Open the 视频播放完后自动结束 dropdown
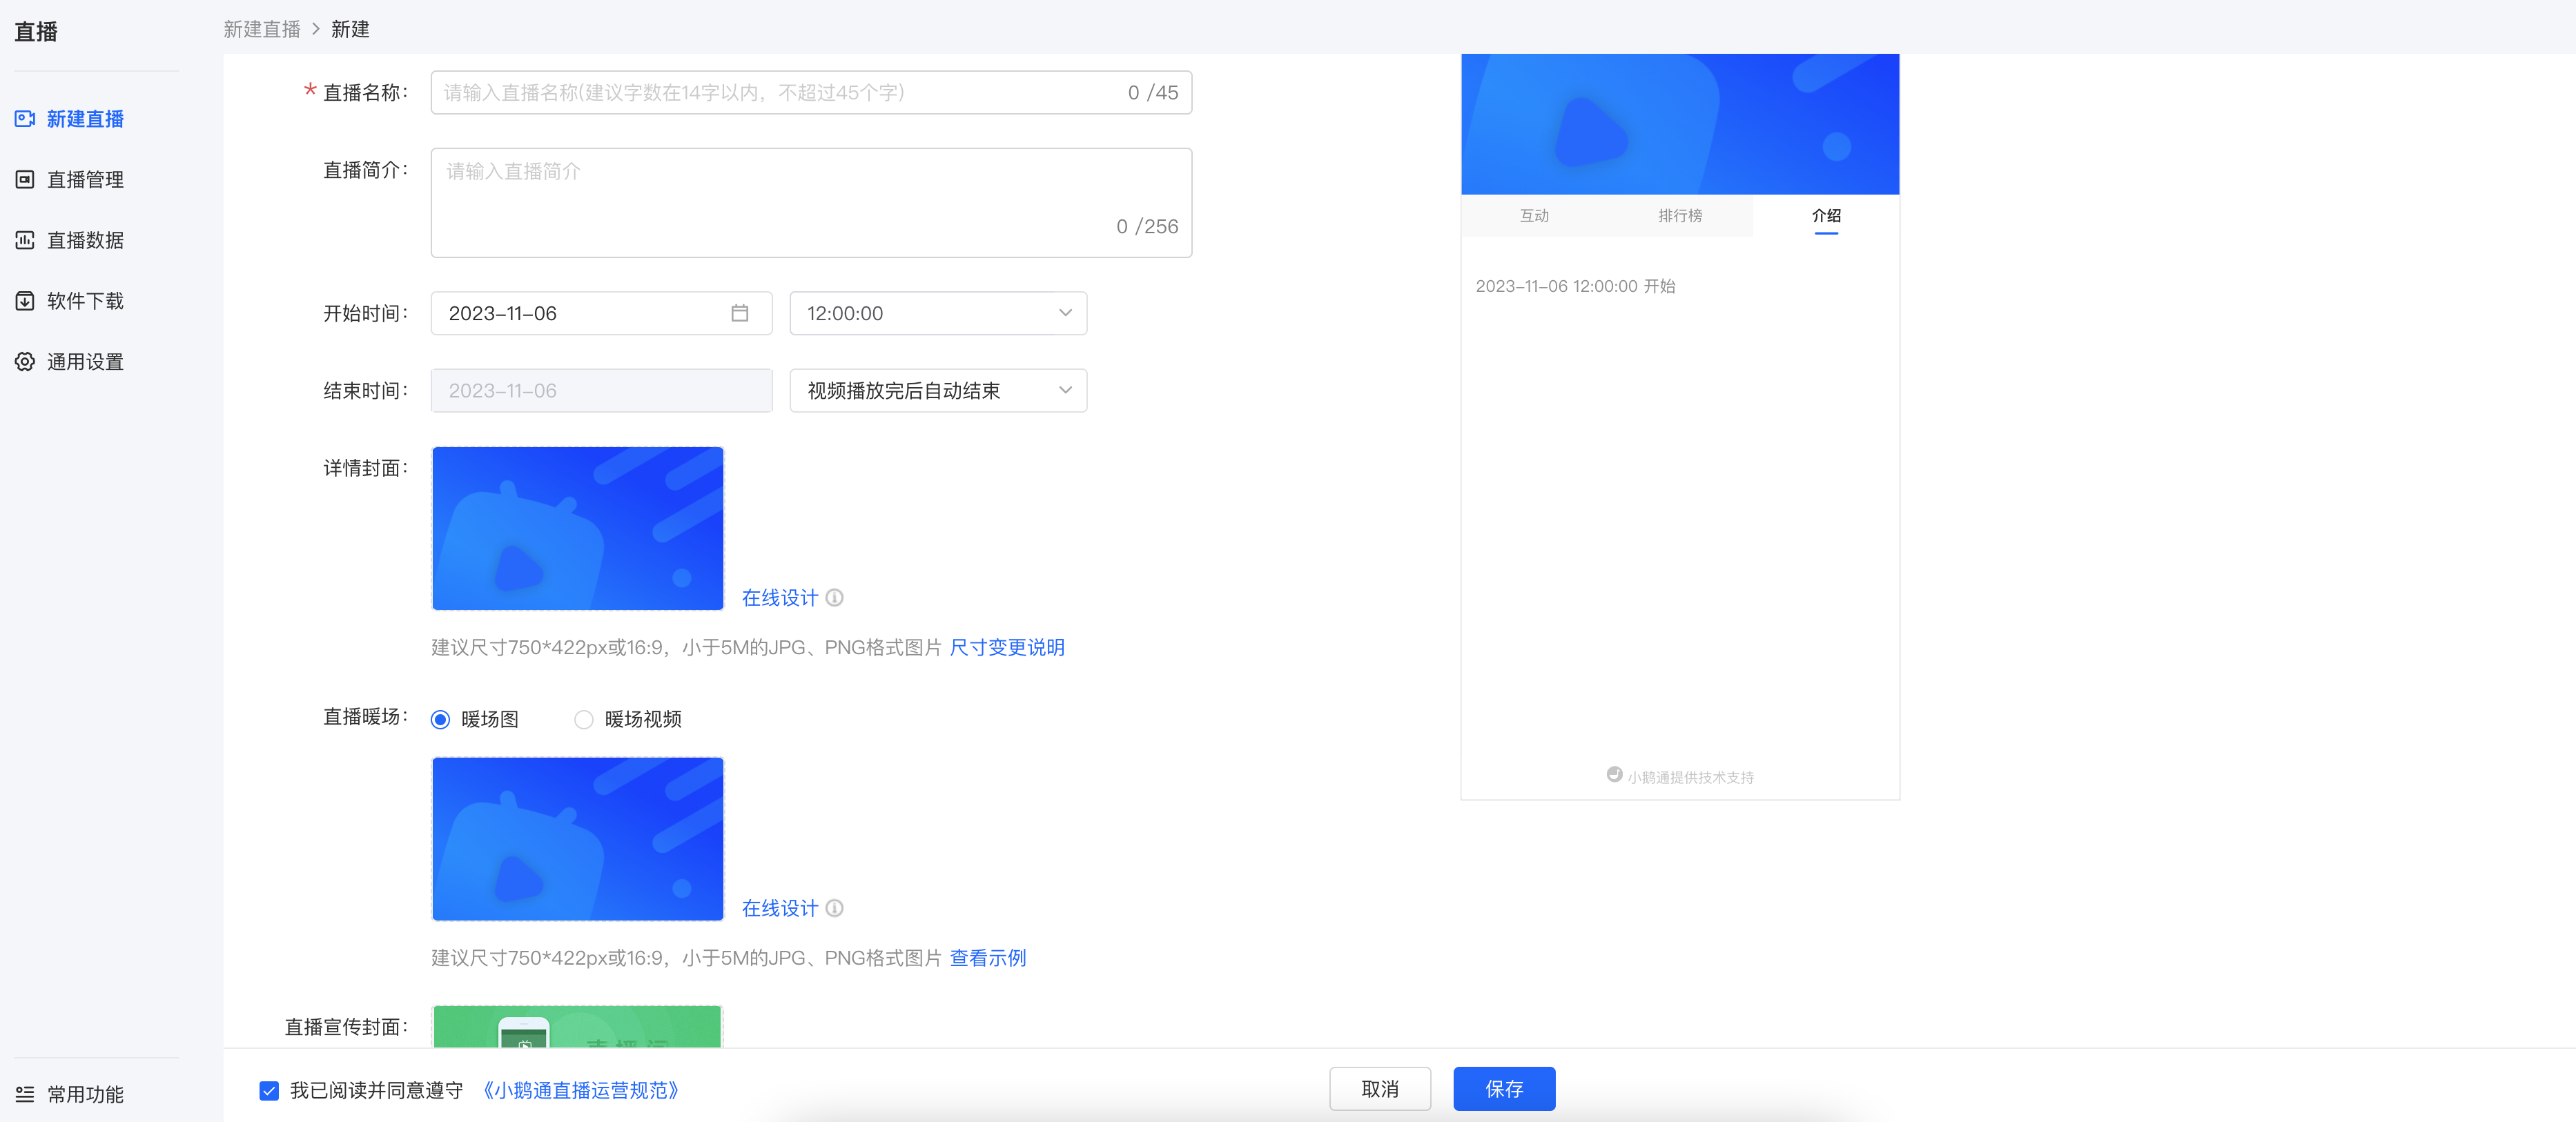This screenshot has width=2576, height=1122. point(938,391)
